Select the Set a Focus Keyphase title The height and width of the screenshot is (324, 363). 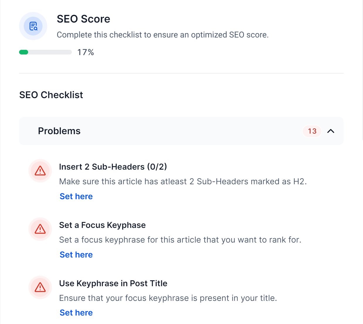pyautogui.click(x=102, y=225)
